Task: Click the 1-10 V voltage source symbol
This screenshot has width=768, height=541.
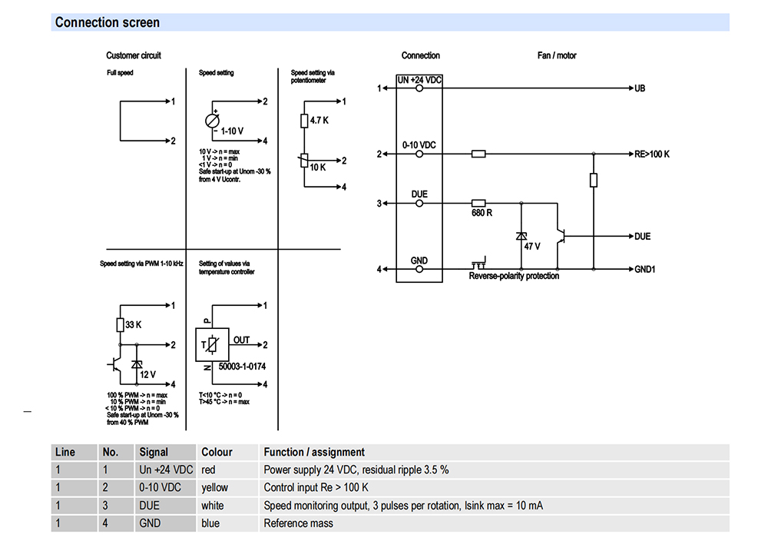Action: [214, 121]
